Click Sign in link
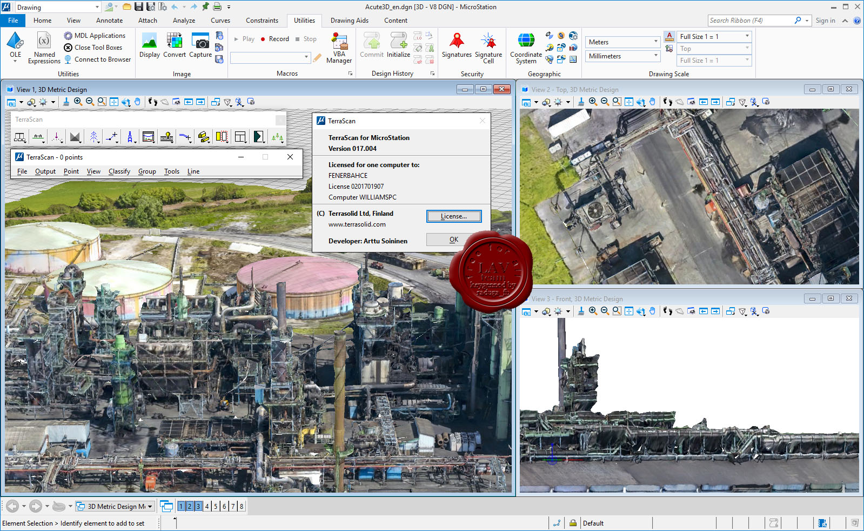This screenshot has height=531, width=864. pyautogui.click(x=825, y=21)
